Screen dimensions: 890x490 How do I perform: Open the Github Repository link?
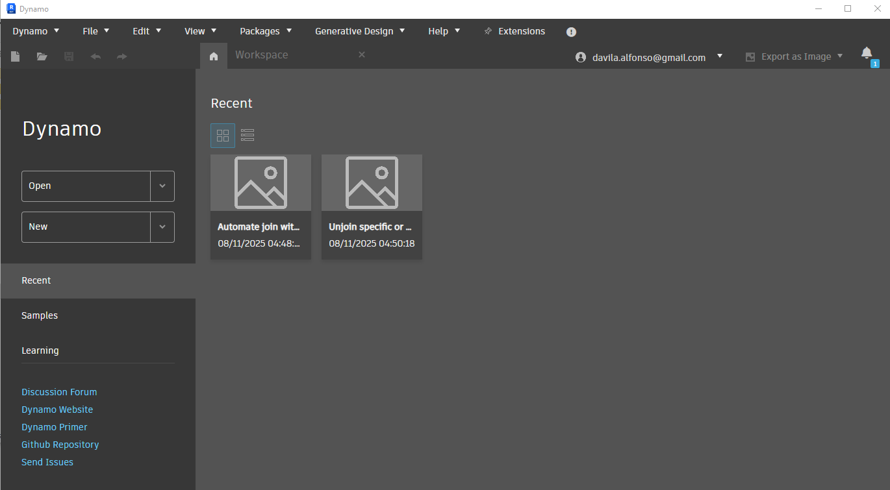[60, 444]
